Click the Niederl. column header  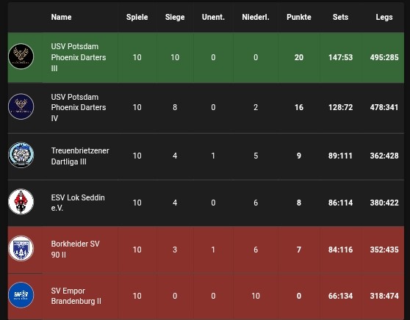point(256,17)
